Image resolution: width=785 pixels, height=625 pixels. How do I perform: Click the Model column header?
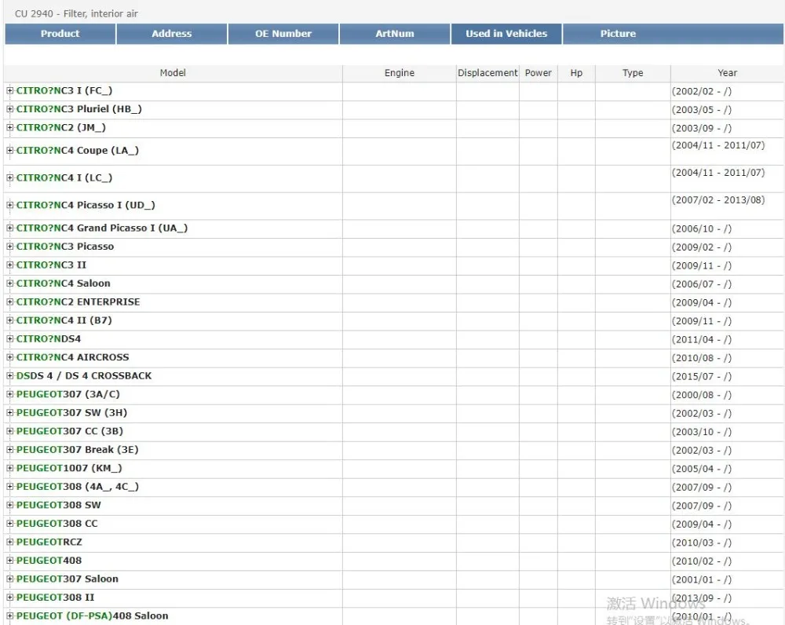tap(173, 73)
